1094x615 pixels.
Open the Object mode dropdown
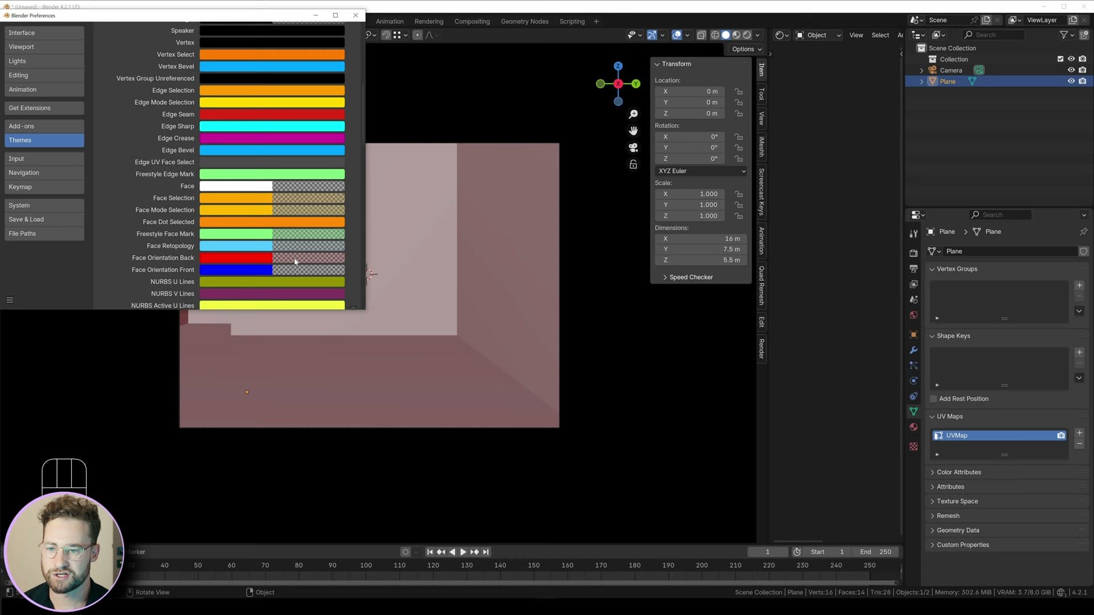click(x=818, y=35)
